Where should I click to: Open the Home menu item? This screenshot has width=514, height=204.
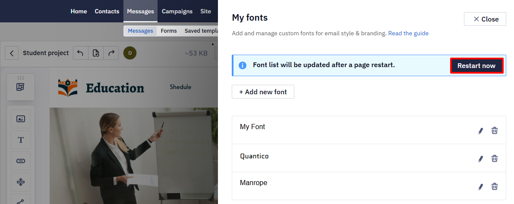[x=79, y=11]
